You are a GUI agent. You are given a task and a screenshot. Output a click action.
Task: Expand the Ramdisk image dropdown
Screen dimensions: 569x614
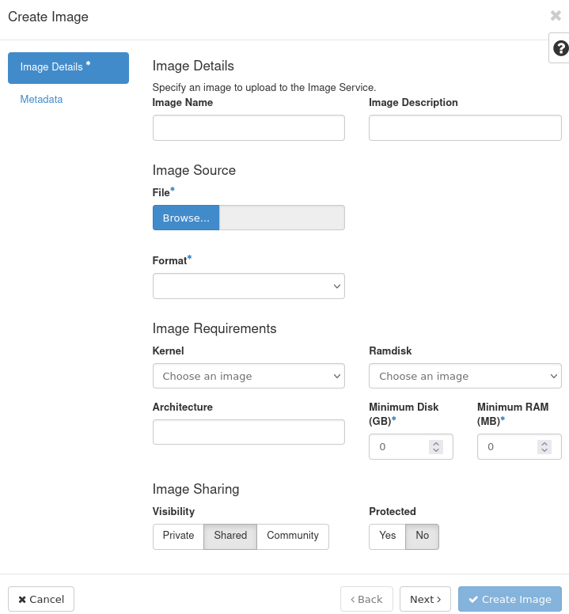click(465, 376)
